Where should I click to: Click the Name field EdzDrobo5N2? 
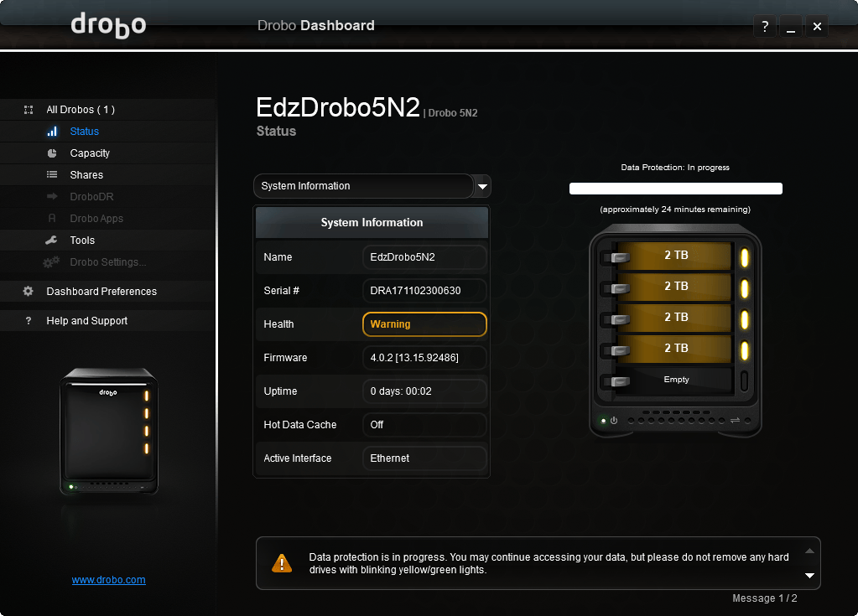click(x=424, y=257)
